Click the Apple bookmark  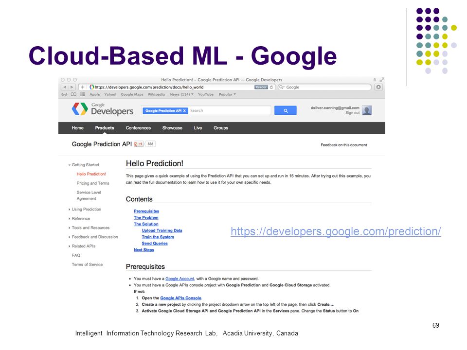click(x=95, y=94)
